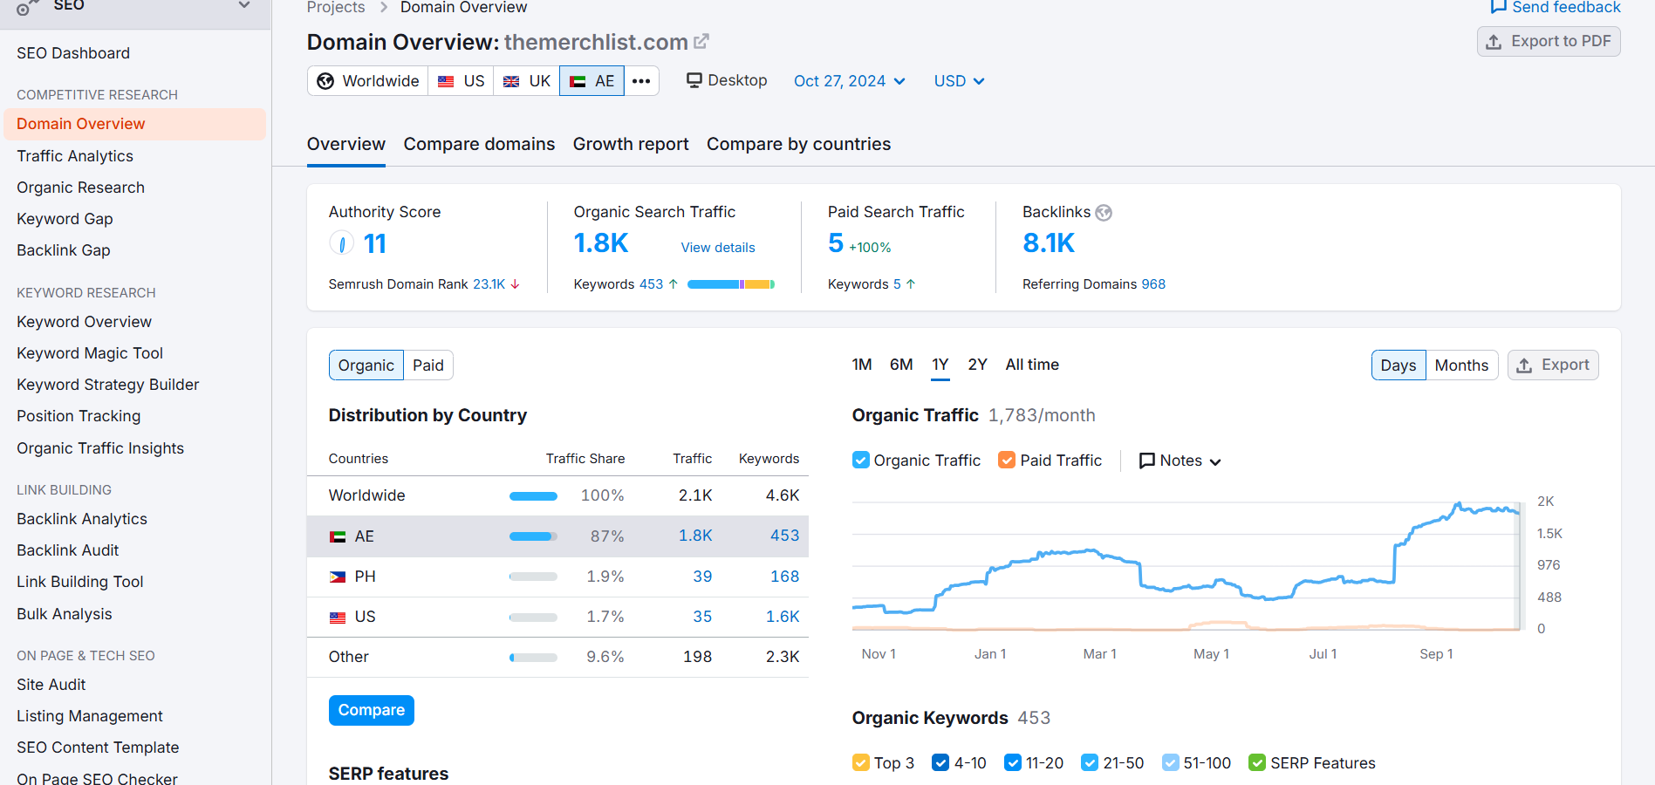This screenshot has width=1655, height=785.
Task: Click the Export to PDF upload icon
Action: (x=1494, y=42)
